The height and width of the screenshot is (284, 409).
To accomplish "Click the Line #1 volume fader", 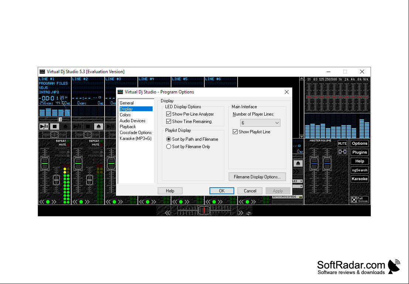I will pyautogui.click(x=45, y=164).
